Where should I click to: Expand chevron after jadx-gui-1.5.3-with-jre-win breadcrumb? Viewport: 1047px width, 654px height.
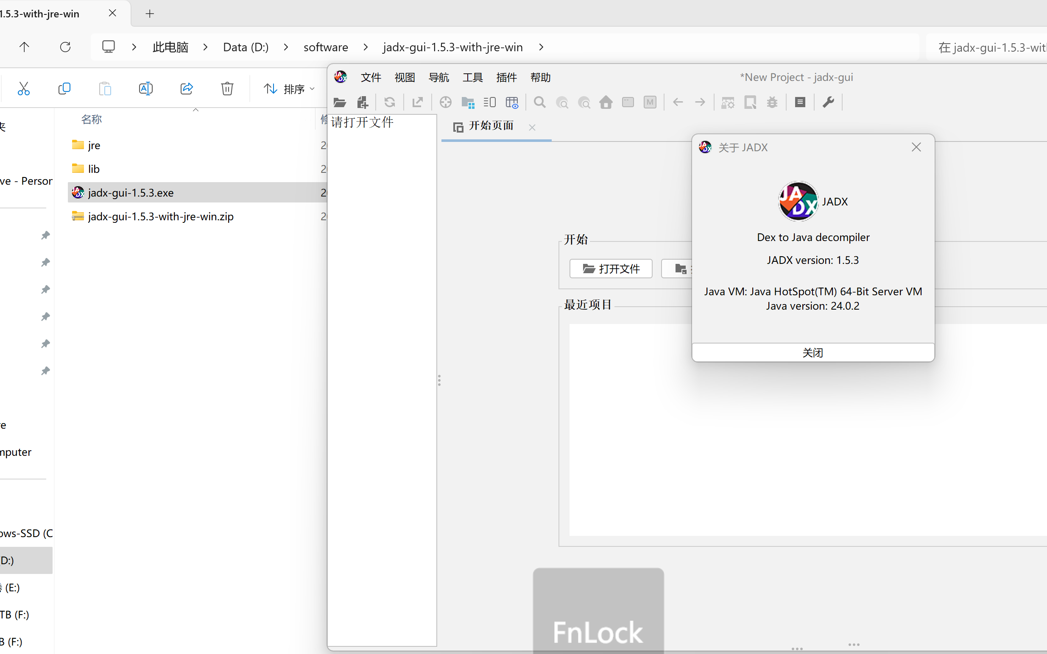[x=541, y=47]
